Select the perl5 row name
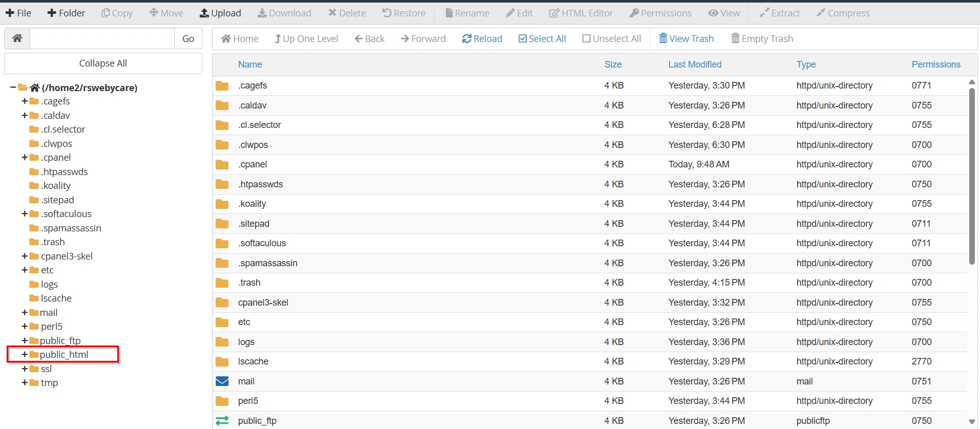 (x=248, y=401)
